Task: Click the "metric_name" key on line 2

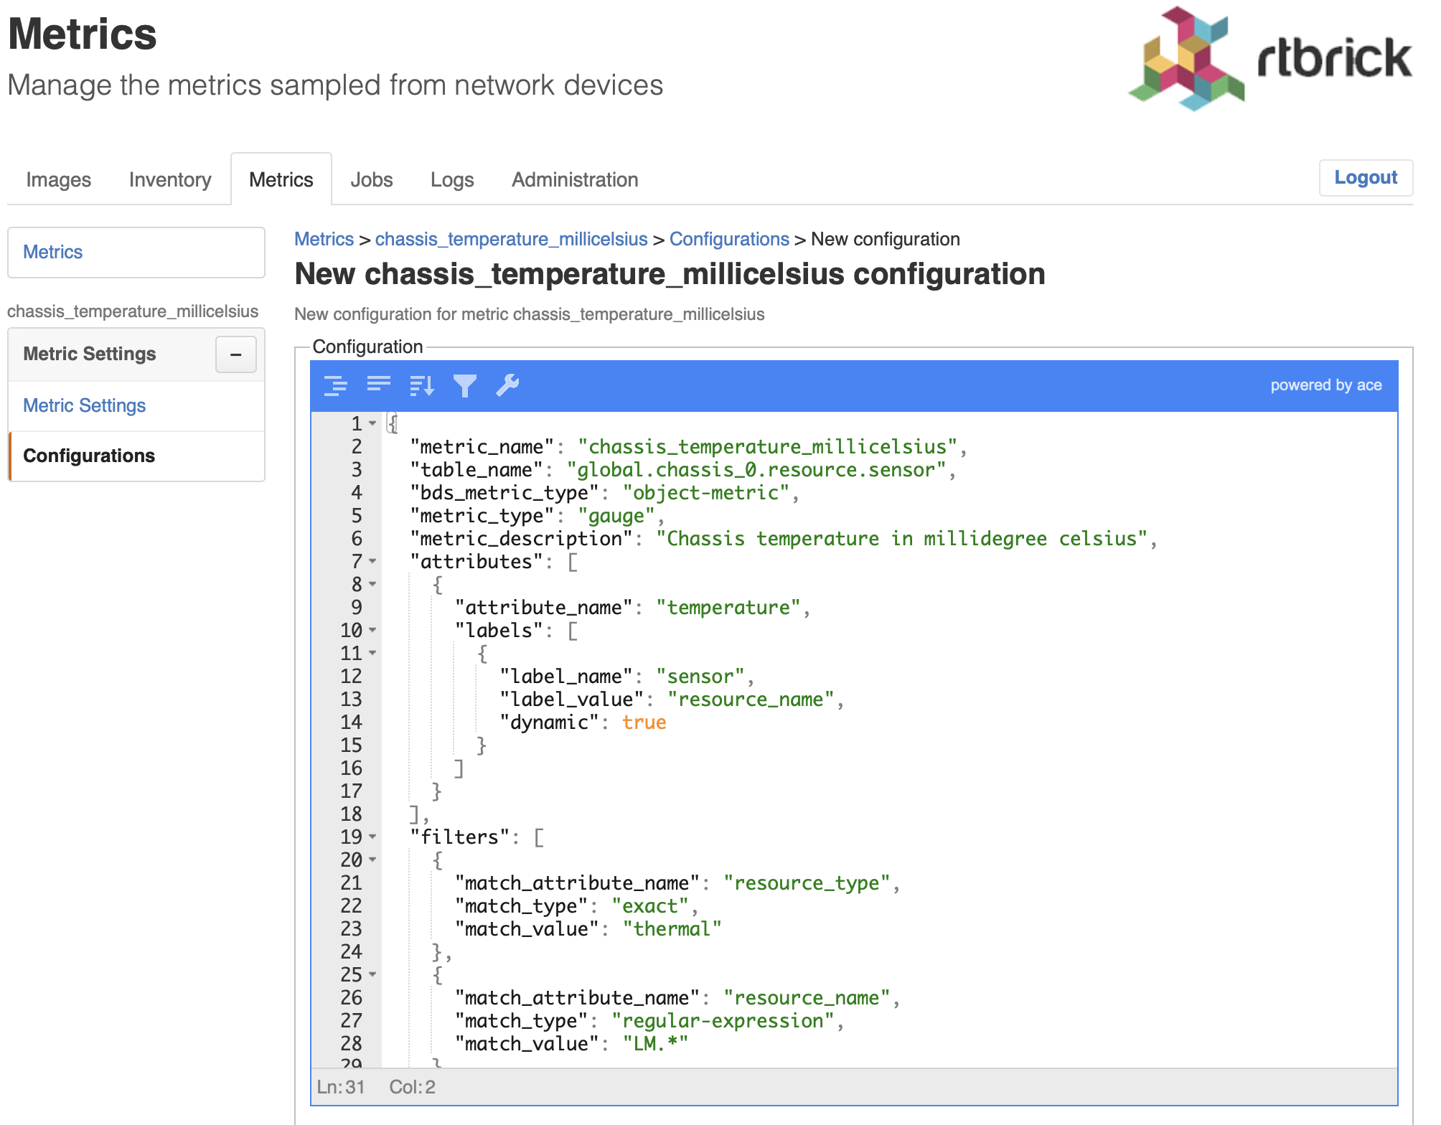Action: [x=482, y=447]
